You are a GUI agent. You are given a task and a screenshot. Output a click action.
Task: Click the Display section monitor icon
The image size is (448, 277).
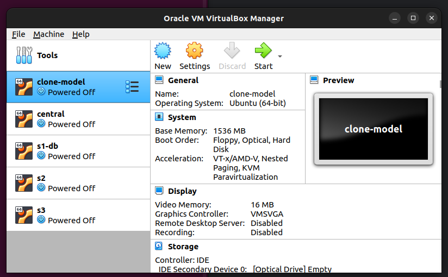click(159, 191)
